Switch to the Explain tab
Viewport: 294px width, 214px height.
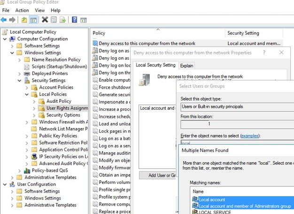[186, 66]
